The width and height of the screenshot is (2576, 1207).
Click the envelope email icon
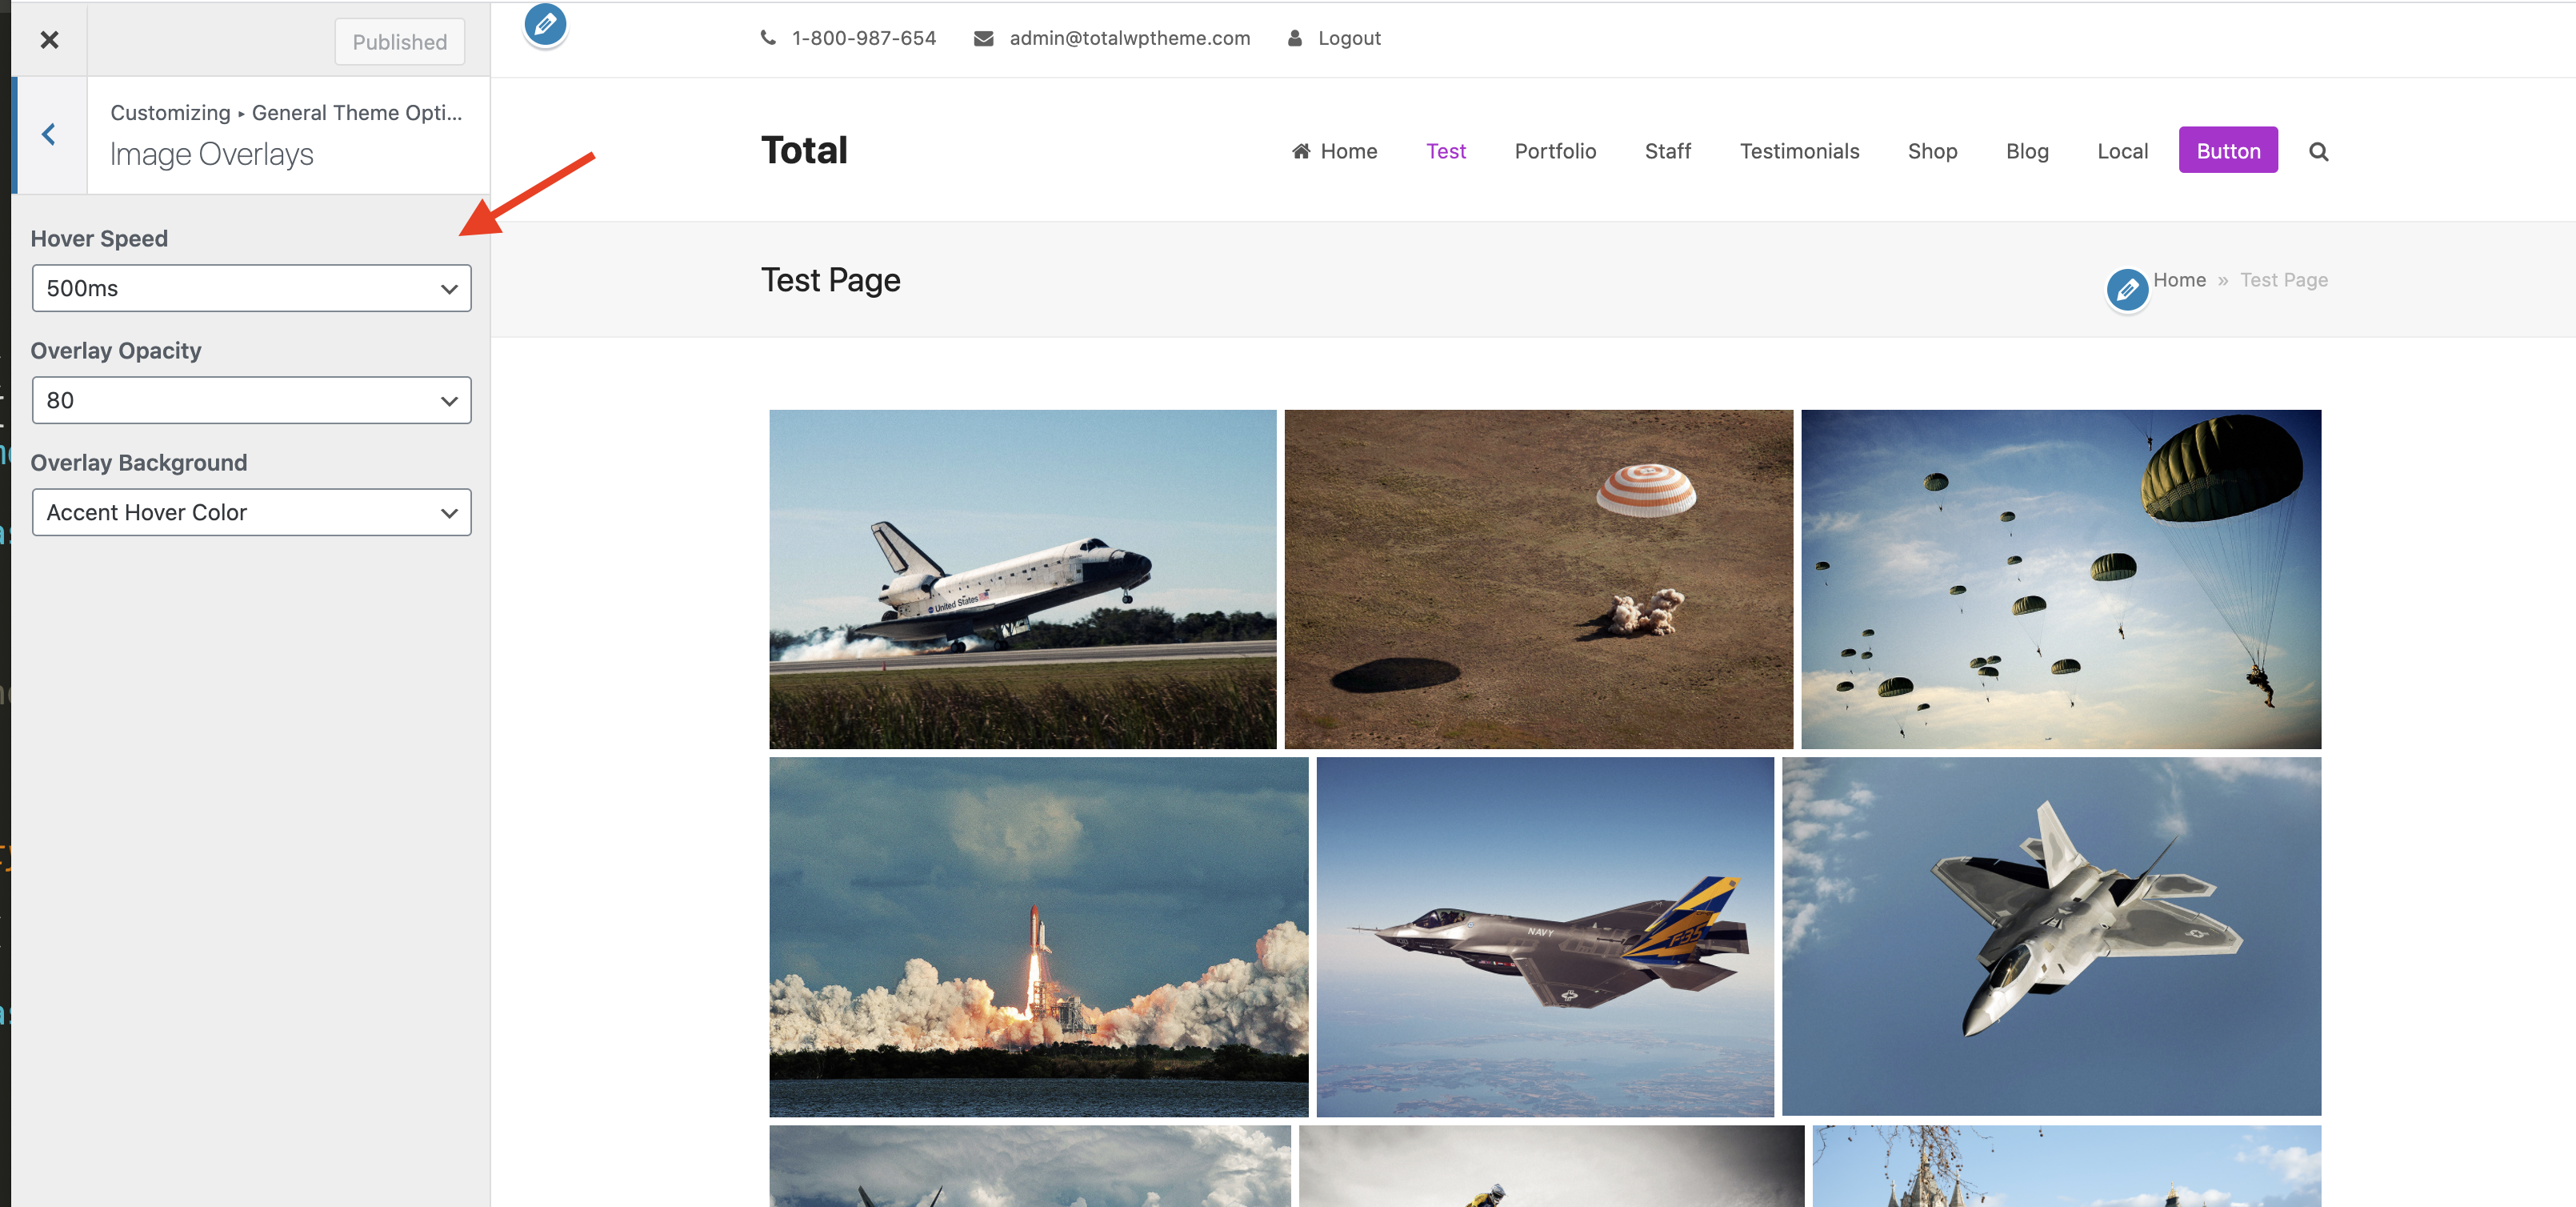coord(983,38)
